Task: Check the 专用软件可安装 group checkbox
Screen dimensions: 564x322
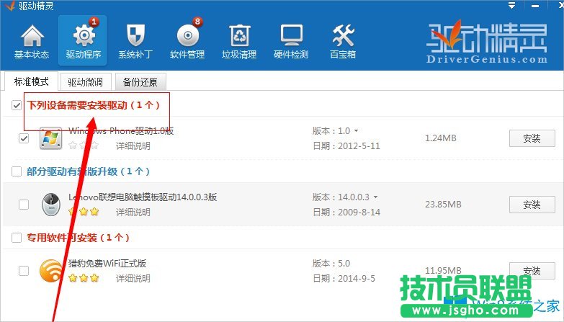Action: click(x=17, y=238)
